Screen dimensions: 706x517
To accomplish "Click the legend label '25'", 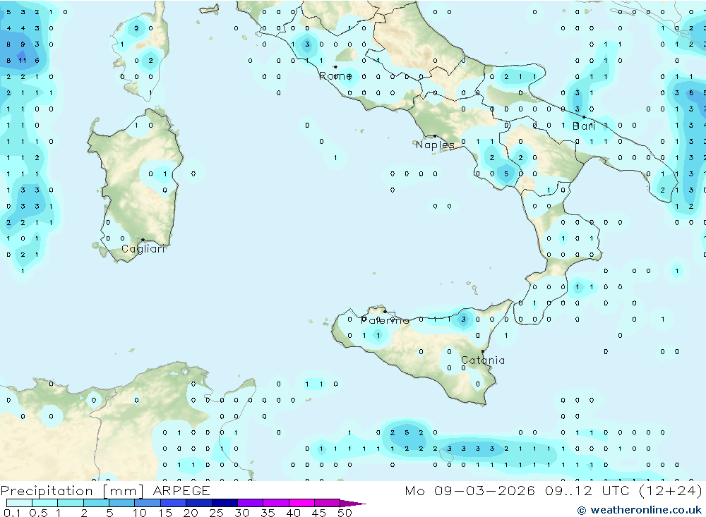I will [x=216, y=513].
